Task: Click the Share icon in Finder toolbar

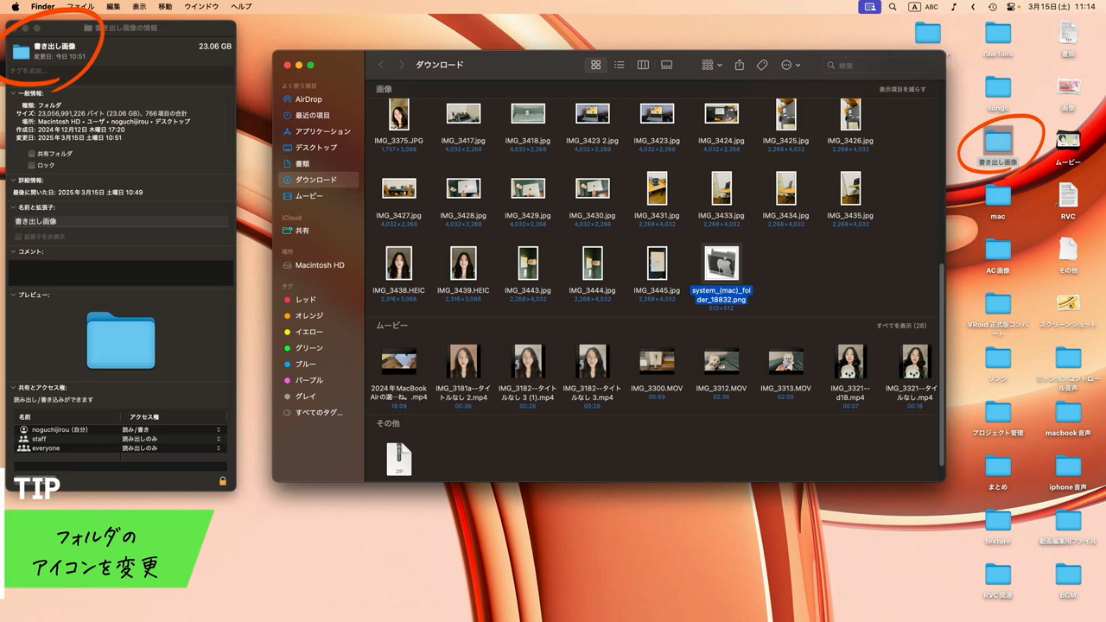Action: click(739, 65)
